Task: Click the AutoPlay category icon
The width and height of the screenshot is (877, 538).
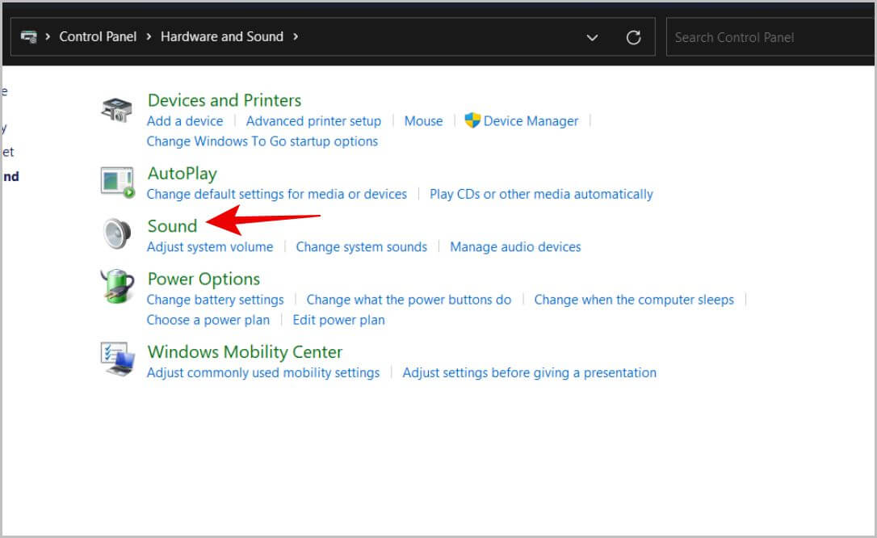Action: coord(117,183)
